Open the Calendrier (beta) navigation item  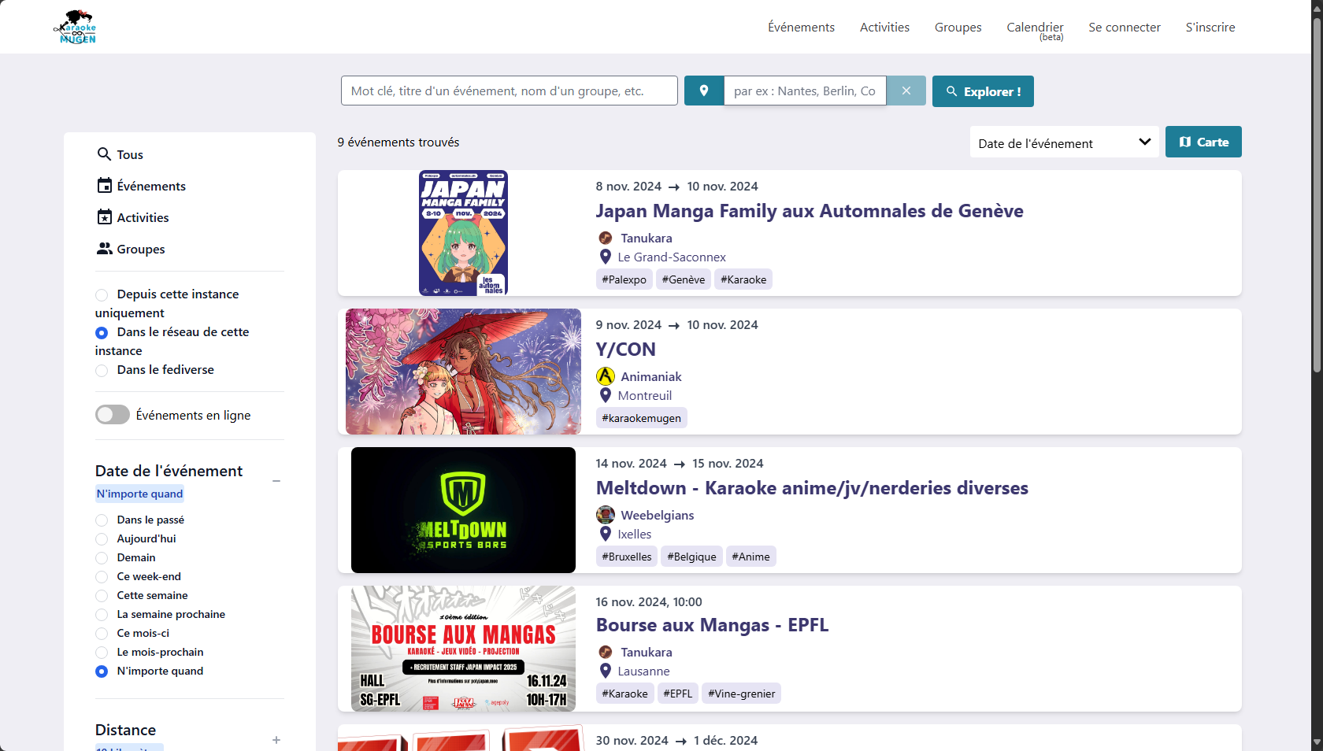(1035, 30)
